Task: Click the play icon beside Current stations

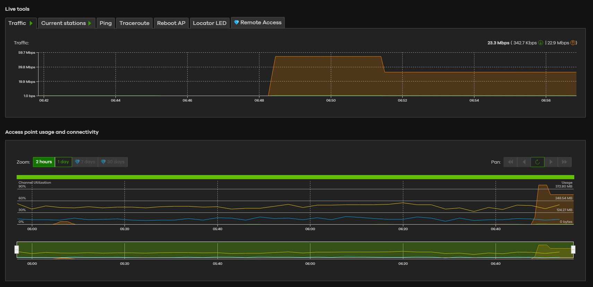Action: pos(90,23)
